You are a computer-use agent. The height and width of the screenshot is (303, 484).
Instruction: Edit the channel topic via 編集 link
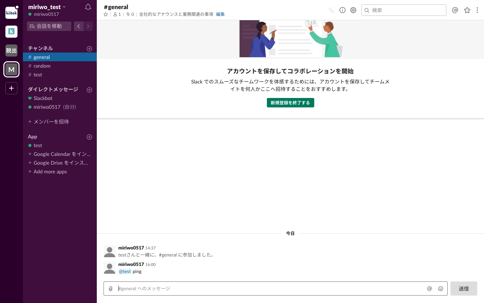point(220,14)
